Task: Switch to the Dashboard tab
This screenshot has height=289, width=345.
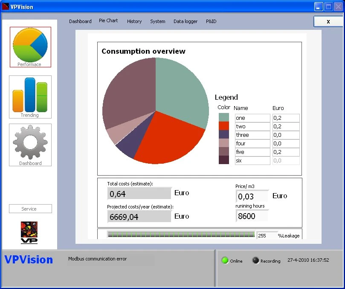Action: (80, 21)
